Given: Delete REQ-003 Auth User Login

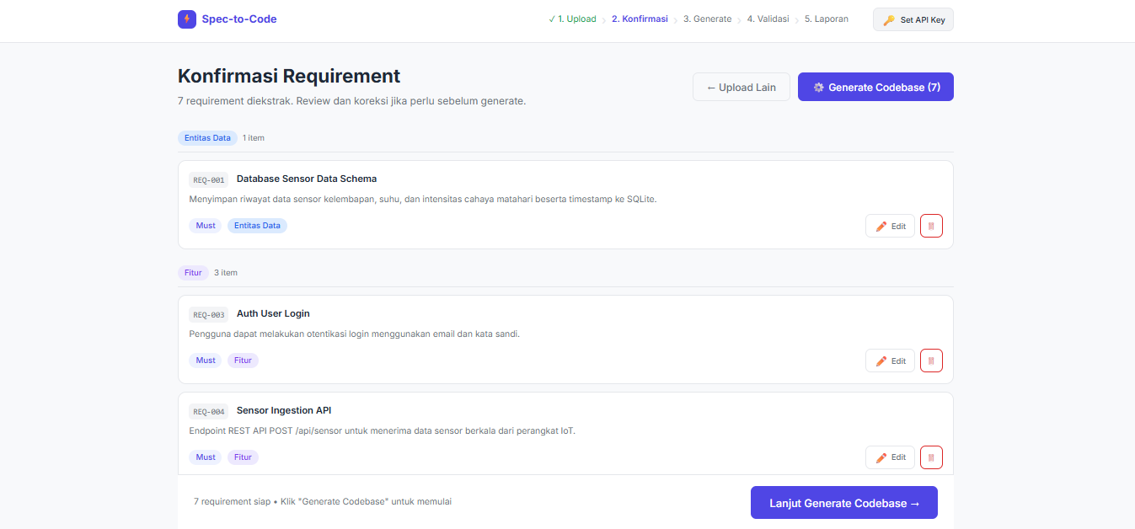Looking at the screenshot, I should click(x=931, y=361).
